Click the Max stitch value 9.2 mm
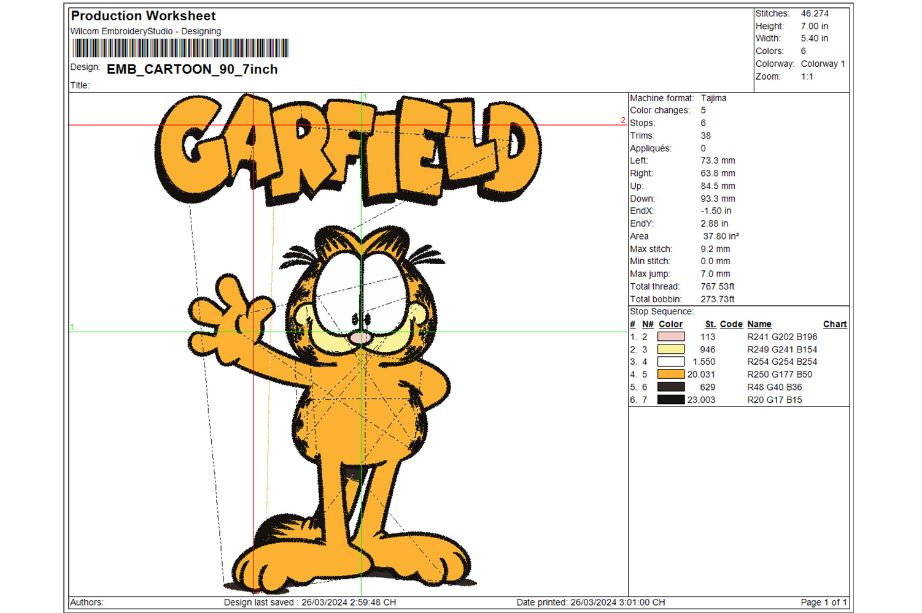The height and width of the screenshot is (613, 922). pyautogui.click(x=715, y=249)
